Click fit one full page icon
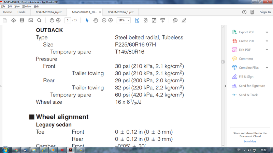The width and height of the screenshot is (273, 153). tap(146, 20)
